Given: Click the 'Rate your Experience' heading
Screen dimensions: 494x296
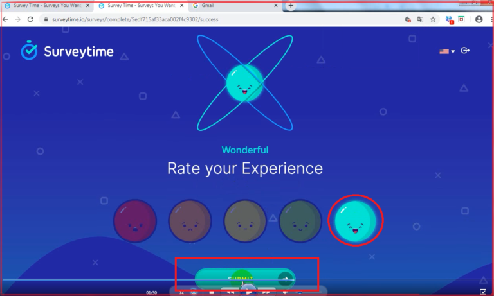Looking at the screenshot, I should (x=245, y=168).
